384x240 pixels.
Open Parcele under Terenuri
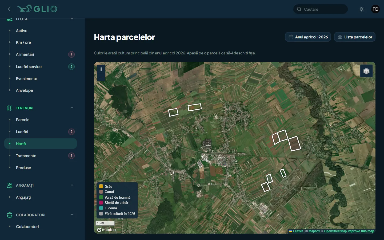point(41,120)
